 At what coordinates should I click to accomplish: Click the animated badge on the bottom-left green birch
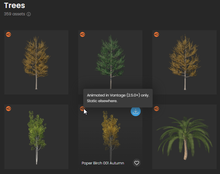pyautogui.click(x=9, y=108)
